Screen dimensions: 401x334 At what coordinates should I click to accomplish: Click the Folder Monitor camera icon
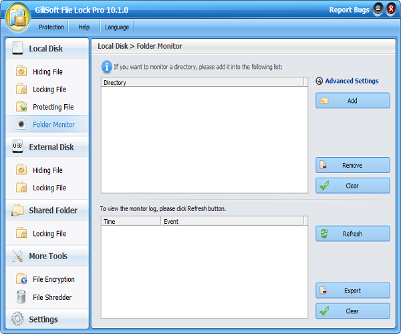(x=21, y=124)
